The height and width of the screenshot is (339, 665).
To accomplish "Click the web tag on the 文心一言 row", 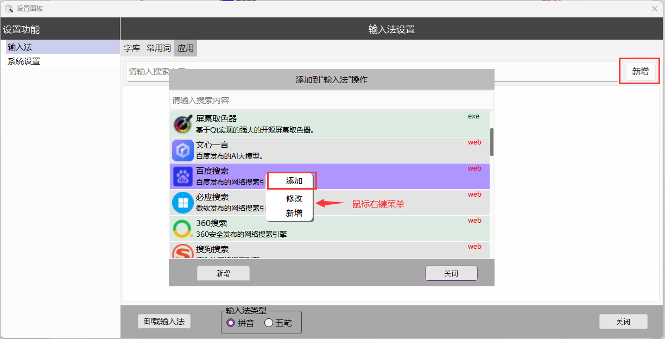I will click(474, 142).
